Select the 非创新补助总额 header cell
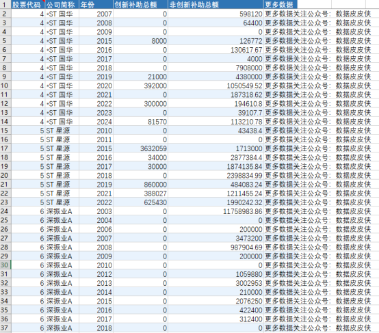 215,5
